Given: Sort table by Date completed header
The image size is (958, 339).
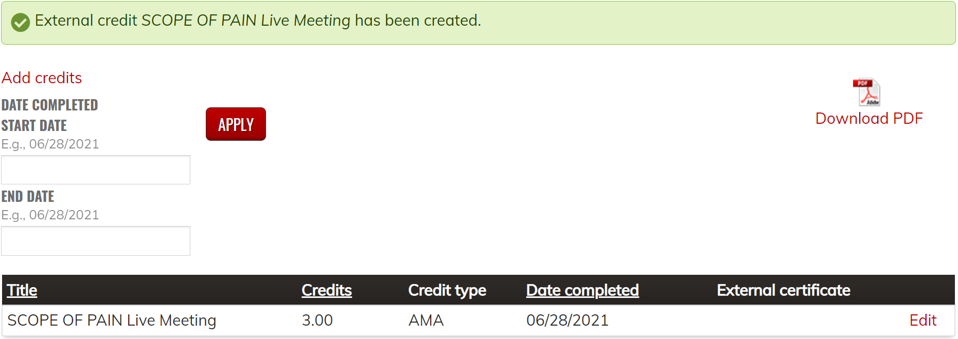Looking at the screenshot, I should coord(582,290).
